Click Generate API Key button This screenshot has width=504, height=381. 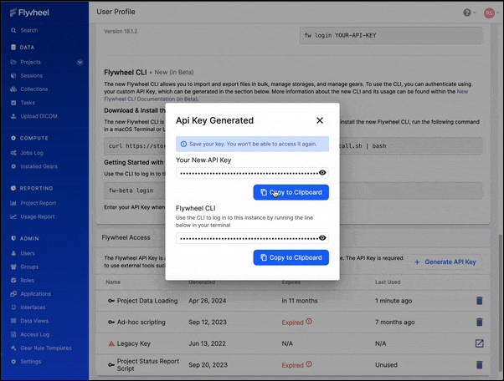point(445,262)
